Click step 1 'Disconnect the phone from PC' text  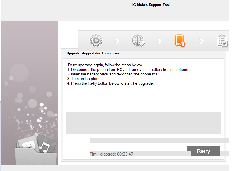coord(128,70)
